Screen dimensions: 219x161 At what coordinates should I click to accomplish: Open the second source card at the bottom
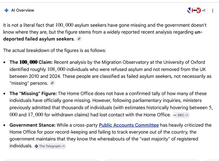click(x=152, y=160)
